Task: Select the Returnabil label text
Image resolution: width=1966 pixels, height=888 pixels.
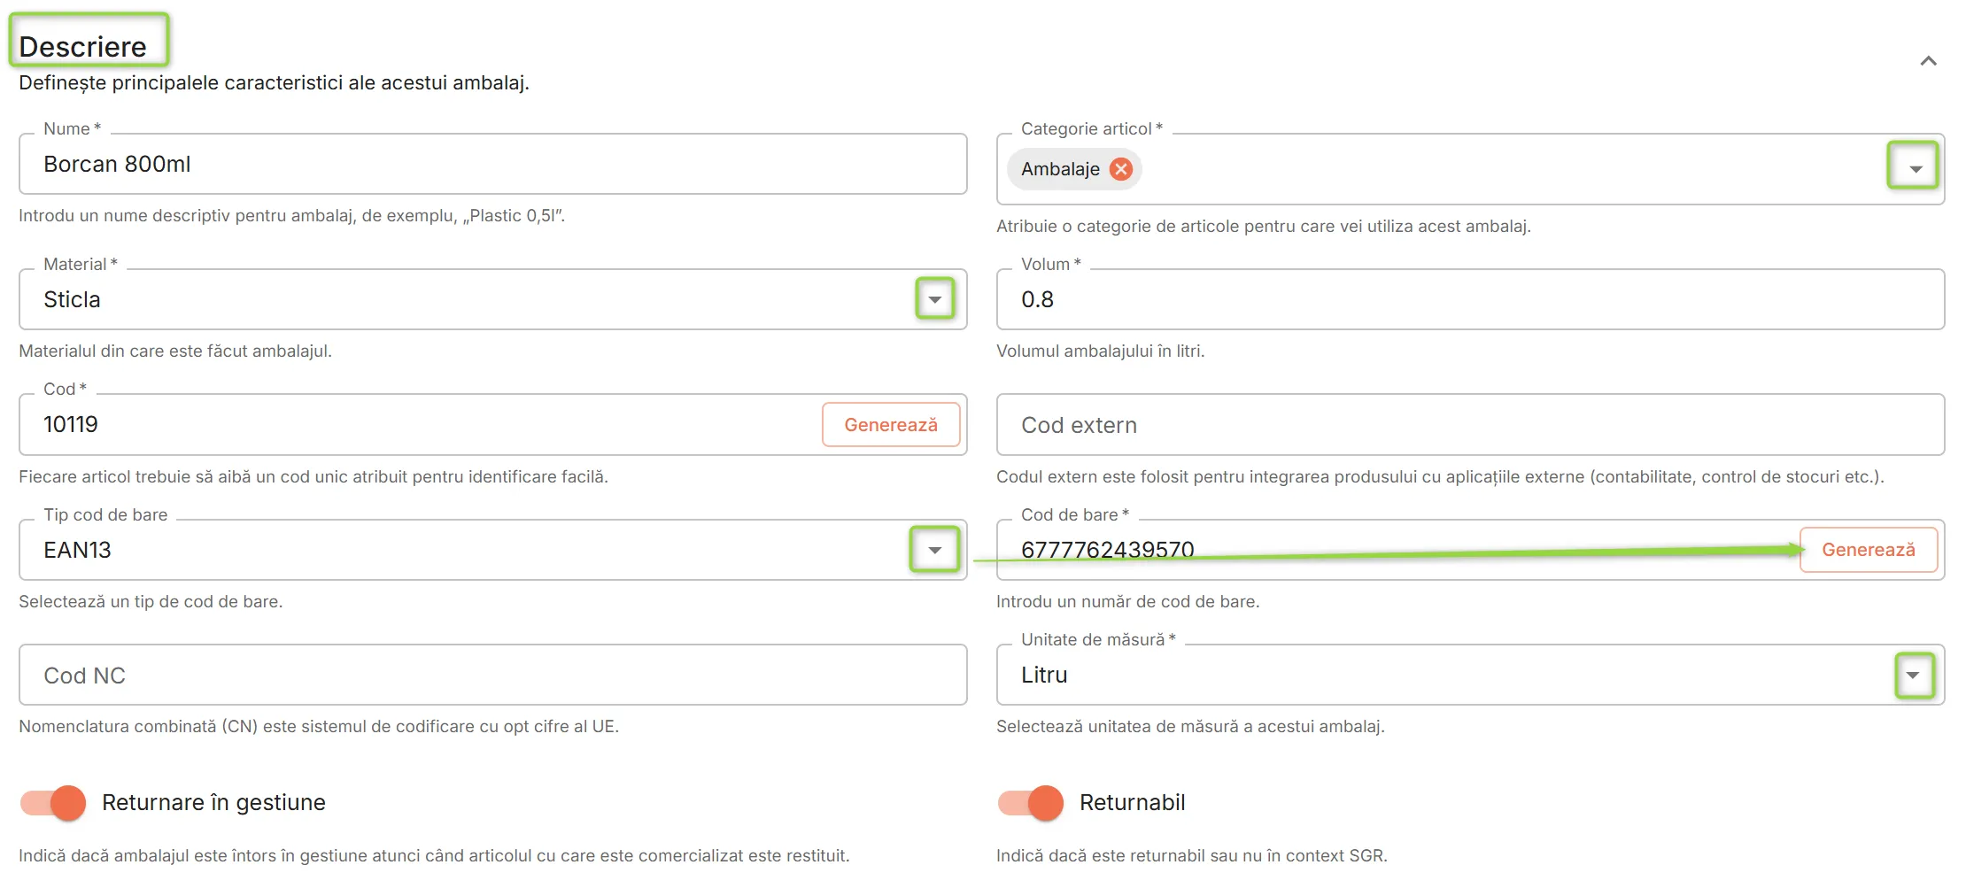Action: click(1132, 802)
